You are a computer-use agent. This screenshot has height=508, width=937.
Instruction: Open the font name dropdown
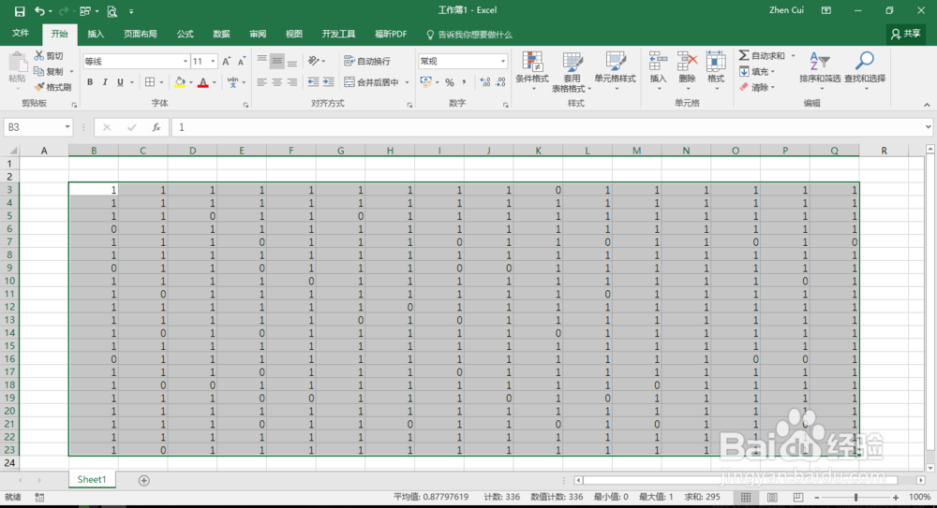[186, 62]
